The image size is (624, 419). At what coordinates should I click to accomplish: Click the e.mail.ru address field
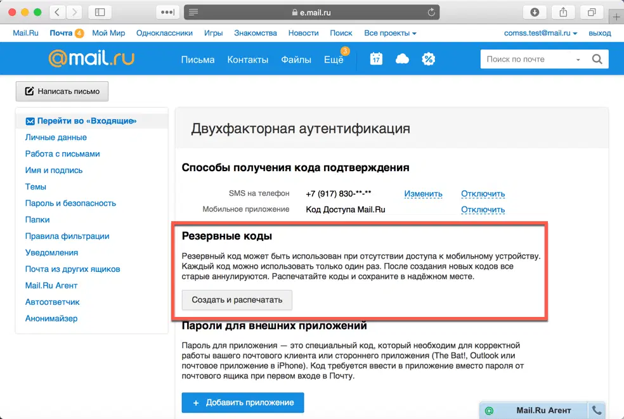coord(311,12)
